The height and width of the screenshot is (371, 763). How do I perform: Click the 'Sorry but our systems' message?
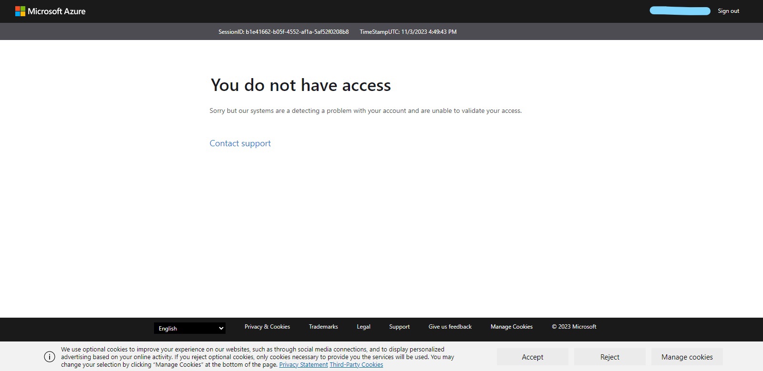[x=366, y=110]
